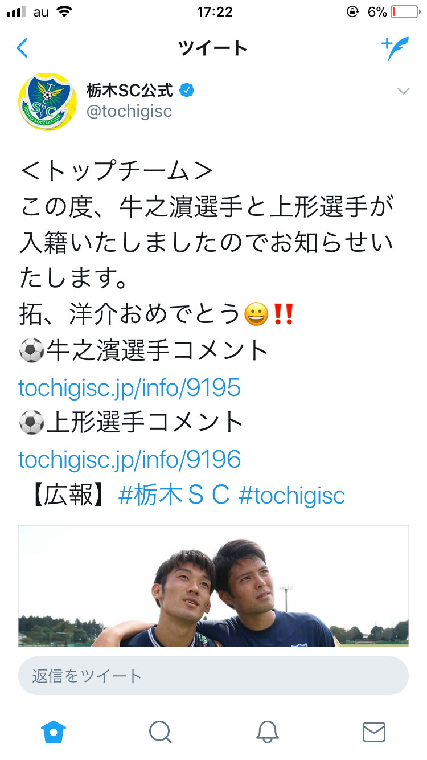Tap the #栃木ＳＣ hashtag
This screenshot has width=427, height=760.
174,495
